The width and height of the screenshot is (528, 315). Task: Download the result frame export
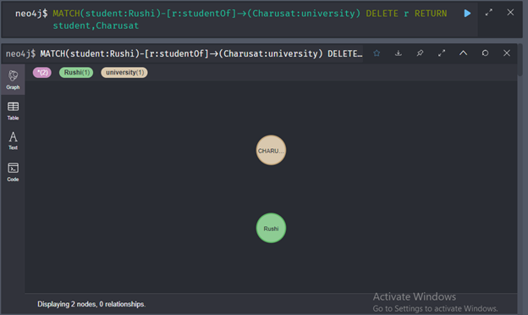(398, 53)
